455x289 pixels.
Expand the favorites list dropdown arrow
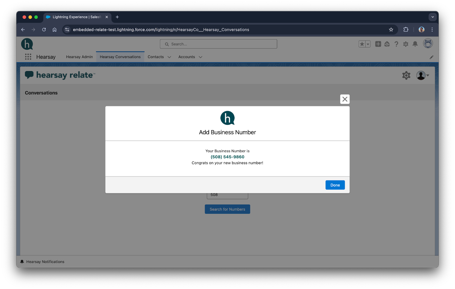(368, 44)
